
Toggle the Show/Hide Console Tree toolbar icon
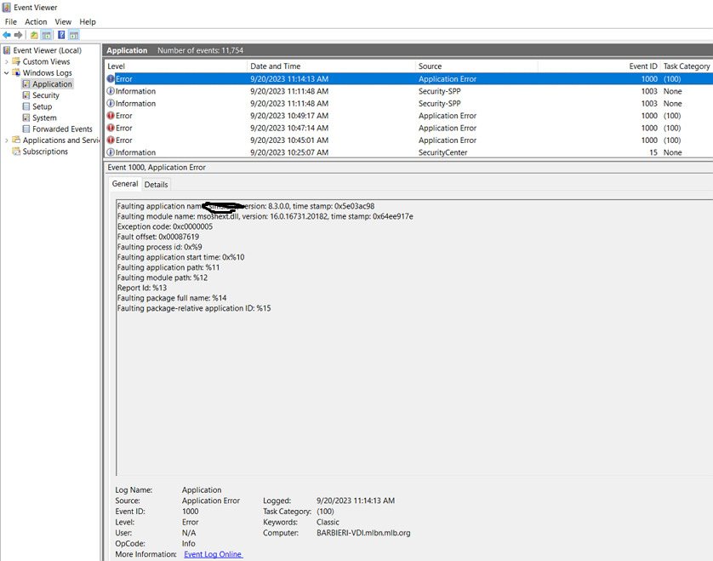click(47, 35)
